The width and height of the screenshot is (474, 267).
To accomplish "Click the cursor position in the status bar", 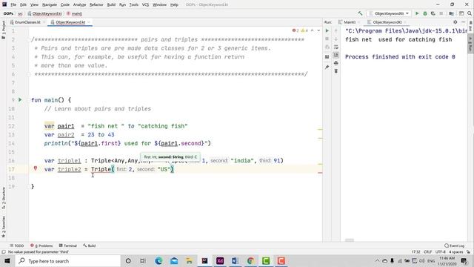I will click(x=416, y=252).
